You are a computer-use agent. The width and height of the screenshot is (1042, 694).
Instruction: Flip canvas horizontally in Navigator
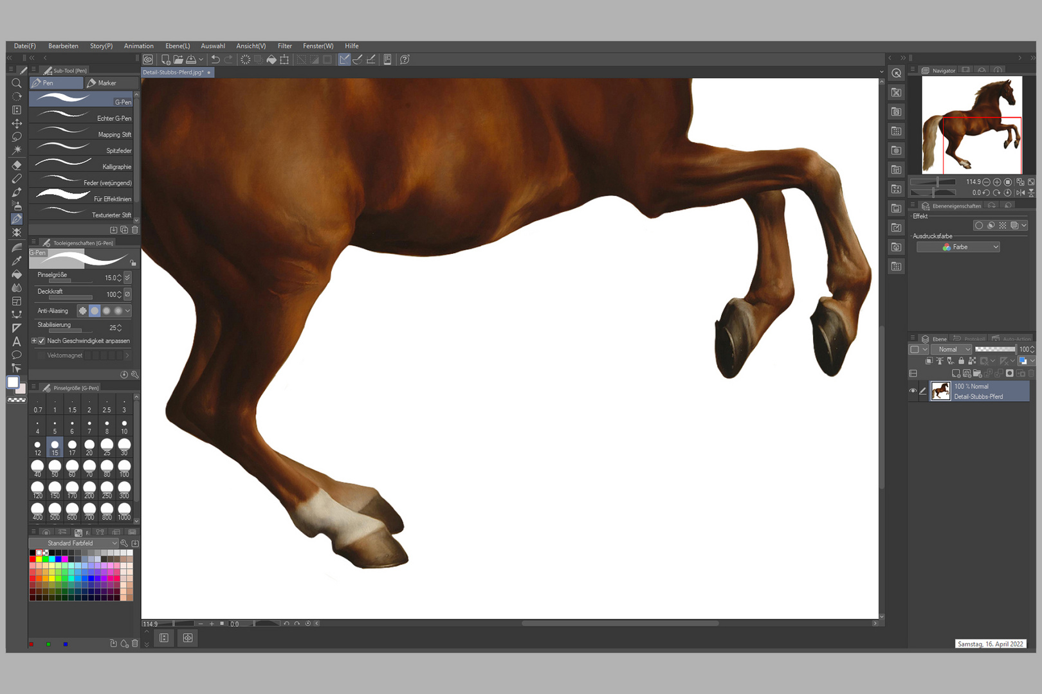coord(1020,192)
